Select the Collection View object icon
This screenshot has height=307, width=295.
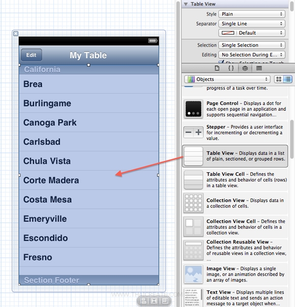(x=193, y=203)
